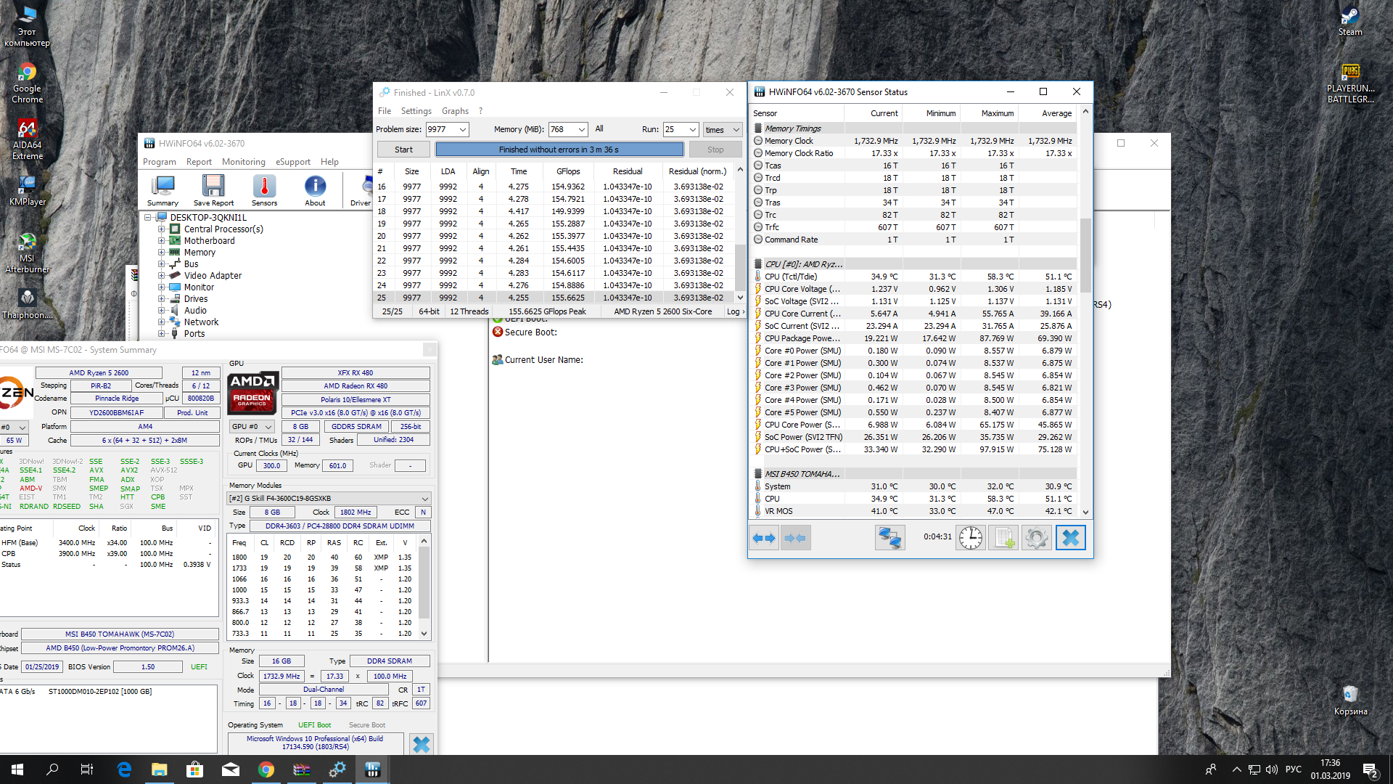Click the All memory link
The height and width of the screenshot is (784, 1393).
(x=599, y=128)
